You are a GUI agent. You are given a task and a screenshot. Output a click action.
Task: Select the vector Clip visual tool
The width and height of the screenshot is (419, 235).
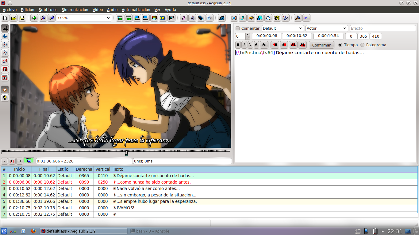click(x=5, y=78)
